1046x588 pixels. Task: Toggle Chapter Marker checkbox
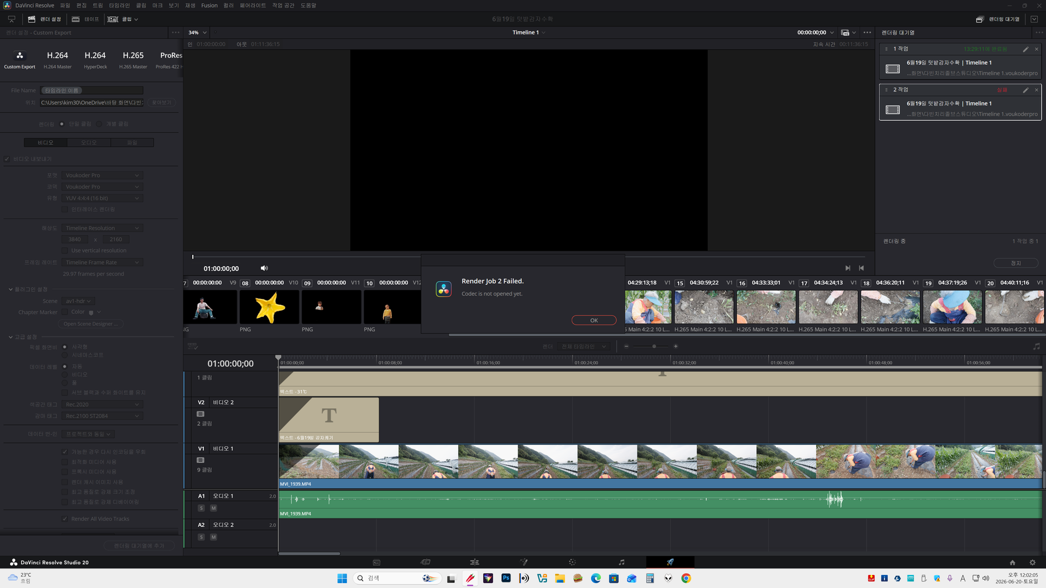[x=65, y=312]
